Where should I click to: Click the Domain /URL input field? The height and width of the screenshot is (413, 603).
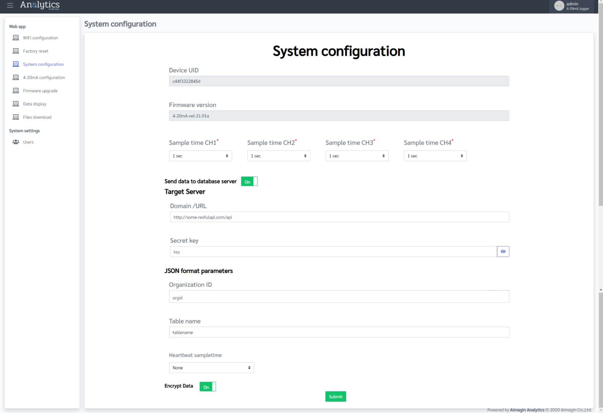[339, 217]
